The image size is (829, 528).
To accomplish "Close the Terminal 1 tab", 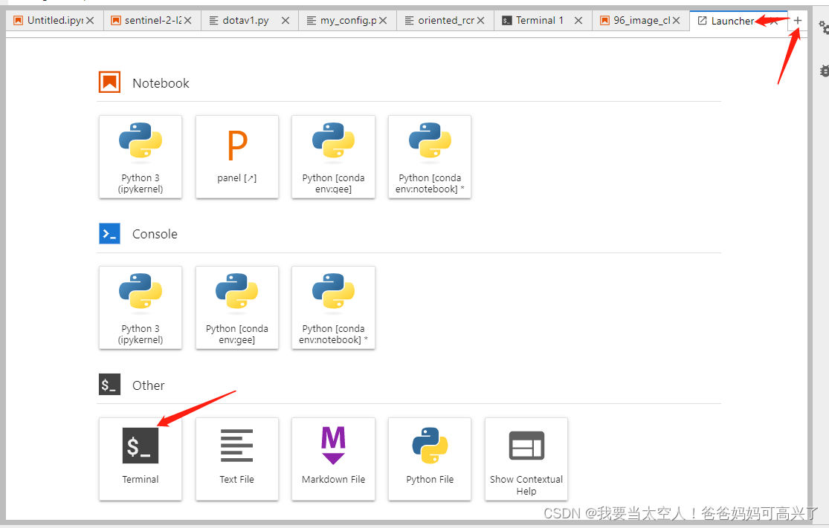I will click(x=578, y=21).
